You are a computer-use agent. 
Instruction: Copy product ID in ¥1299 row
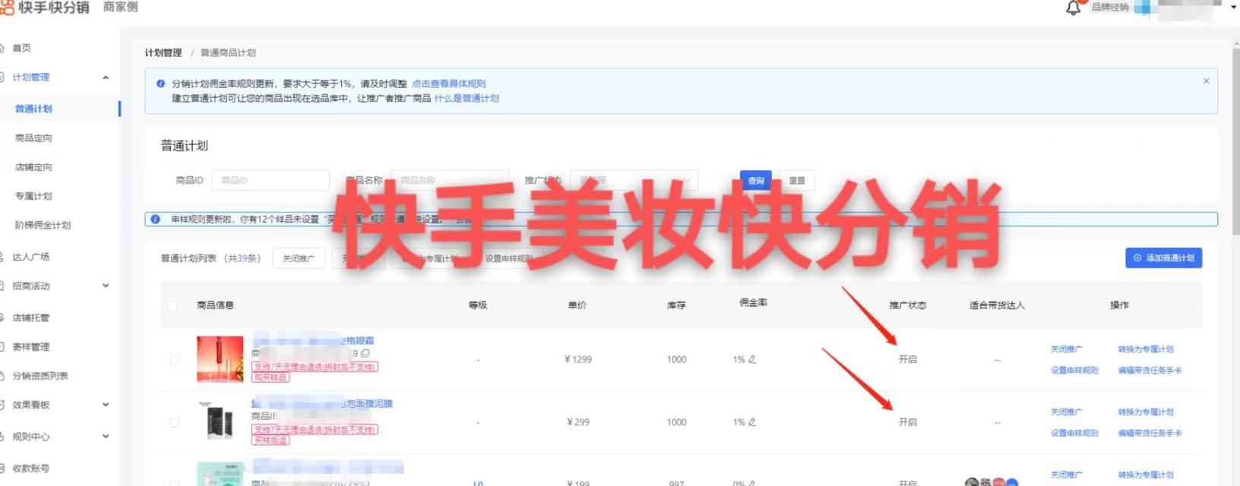tap(365, 353)
